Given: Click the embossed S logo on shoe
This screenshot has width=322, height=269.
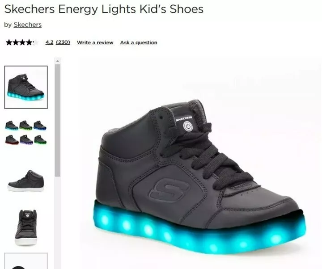Looking at the screenshot, I should click(169, 190).
